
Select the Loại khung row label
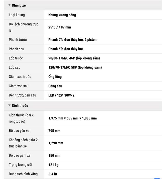click(x=17, y=15)
